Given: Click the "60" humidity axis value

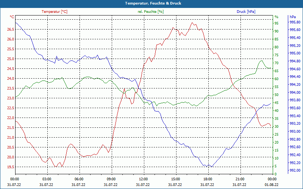Looking at the screenshot, I should coord(276,79).
